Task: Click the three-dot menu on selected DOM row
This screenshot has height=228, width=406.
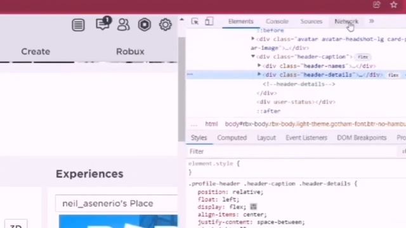Action: click(190, 75)
